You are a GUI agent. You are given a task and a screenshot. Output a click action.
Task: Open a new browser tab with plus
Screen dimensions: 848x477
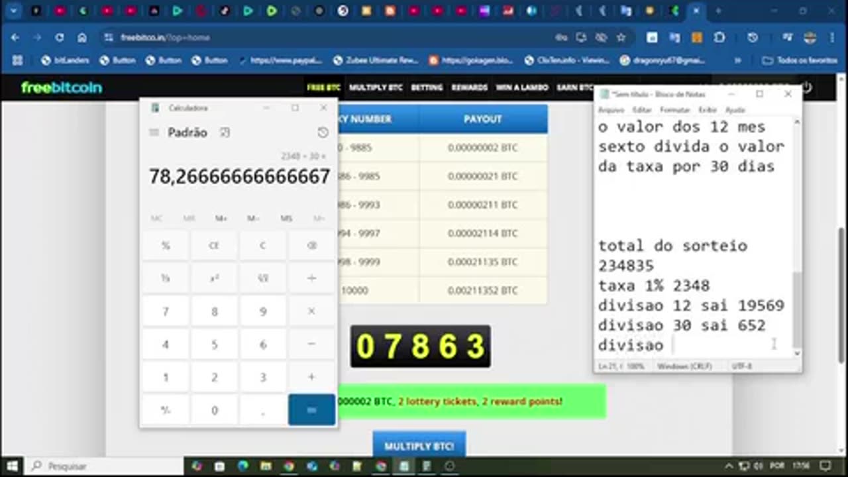click(718, 11)
